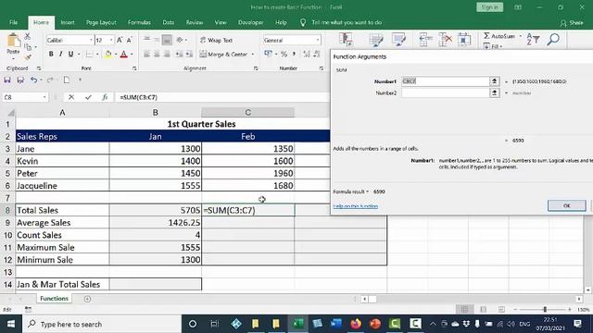
Task: Click the Cut scissors icon
Action: coord(27,37)
